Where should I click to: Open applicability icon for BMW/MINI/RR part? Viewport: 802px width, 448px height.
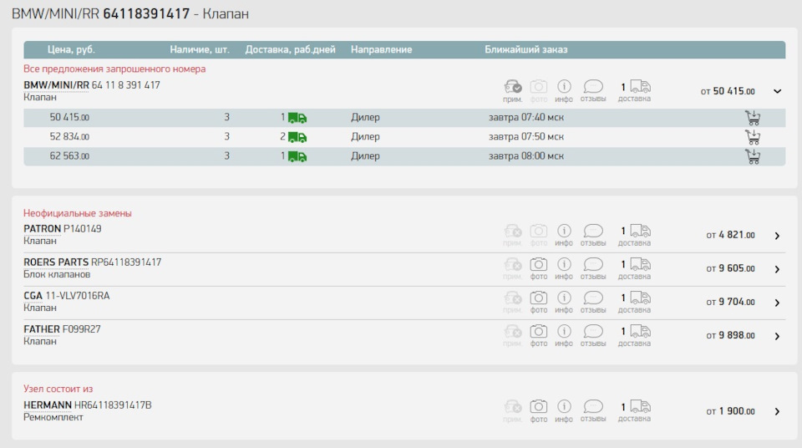coord(512,86)
